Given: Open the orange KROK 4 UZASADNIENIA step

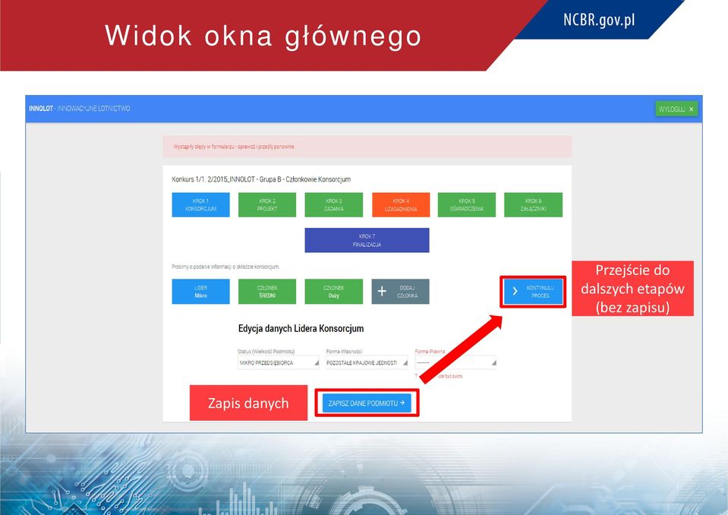Looking at the screenshot, I should tap(401, 205).
